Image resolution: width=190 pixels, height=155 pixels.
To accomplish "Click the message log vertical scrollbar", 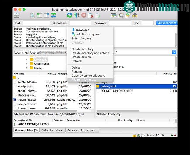I will (176, 40).
